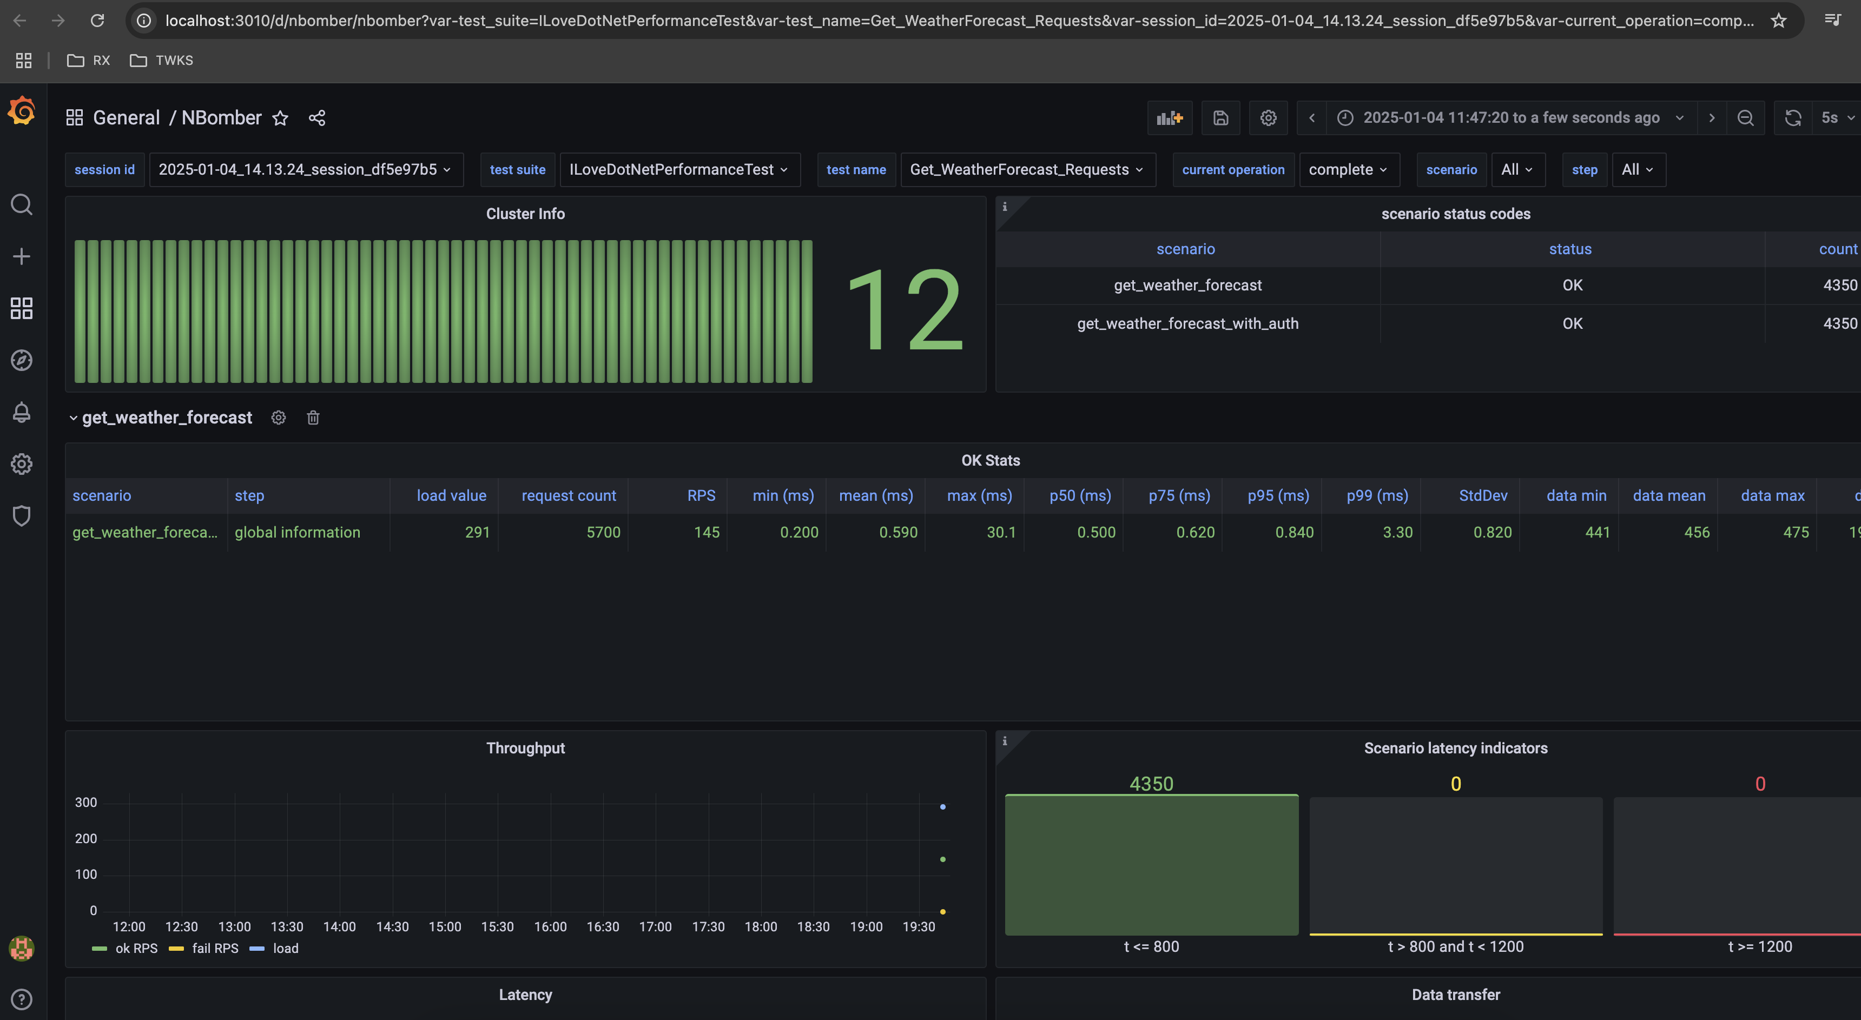Open the sidebar Search icon

point(22,204)
